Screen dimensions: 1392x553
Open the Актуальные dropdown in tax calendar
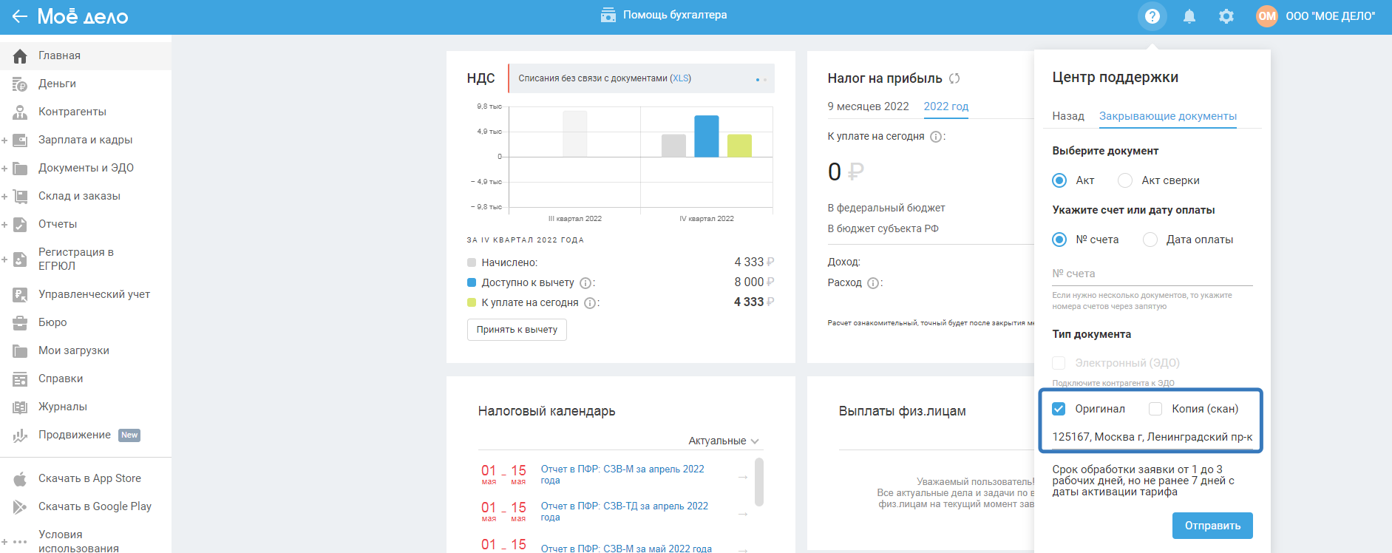click(x=724, y=441)
